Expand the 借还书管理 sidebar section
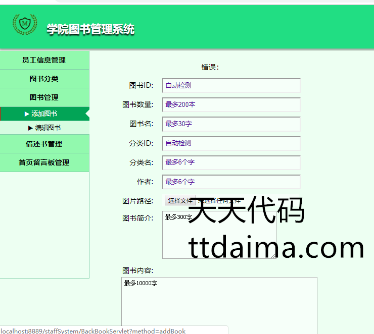Viewport: 374px width, 334px height. tap(44, 144)
